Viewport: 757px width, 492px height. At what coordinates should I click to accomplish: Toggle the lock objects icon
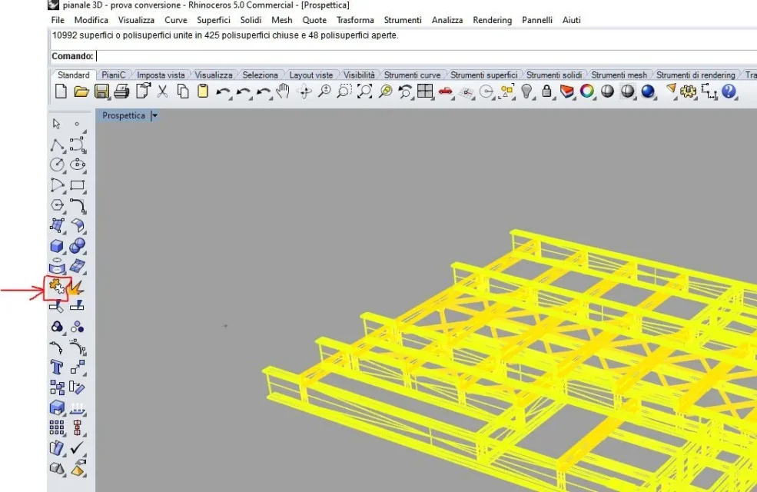(x=546, y=91)
